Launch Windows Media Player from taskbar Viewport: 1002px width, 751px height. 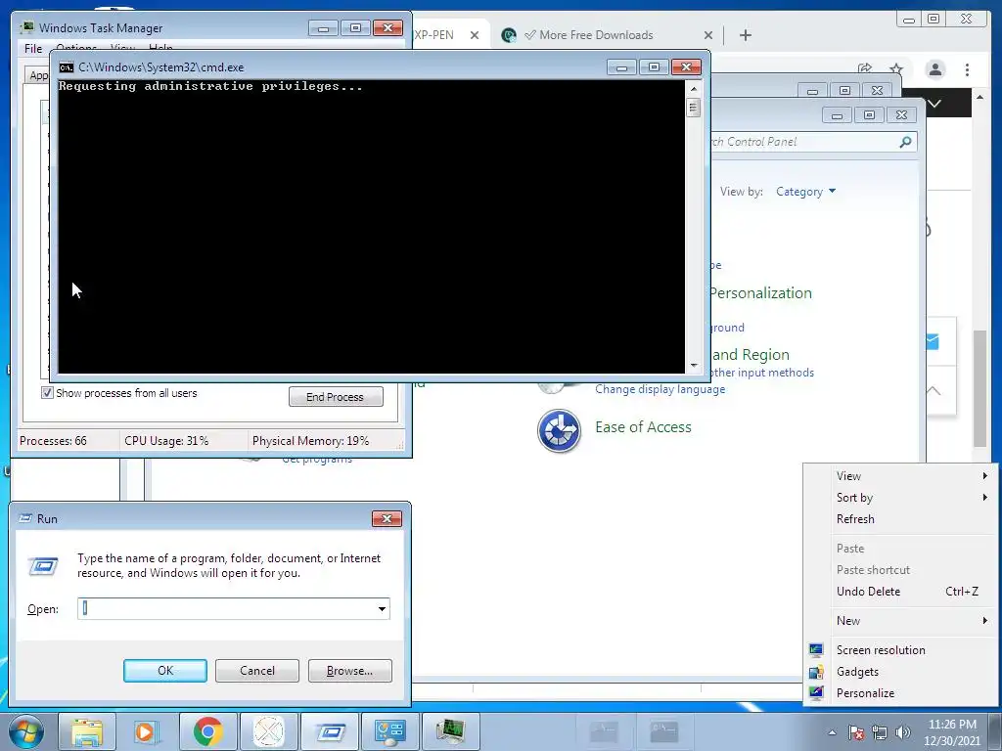pyautogui.click(x=147, y=731)
